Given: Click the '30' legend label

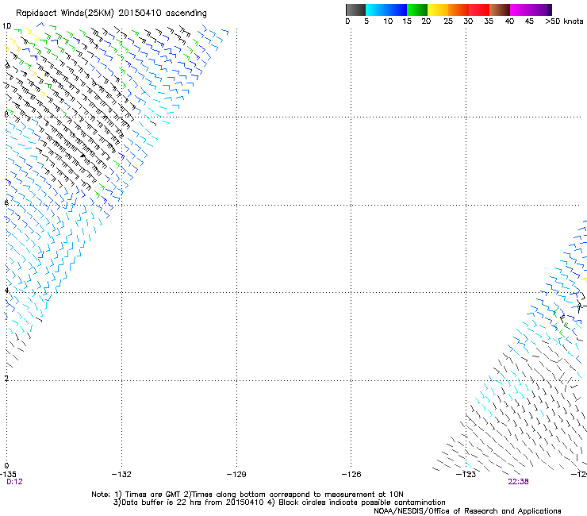Looking at the screenshot, I should 468,21.
